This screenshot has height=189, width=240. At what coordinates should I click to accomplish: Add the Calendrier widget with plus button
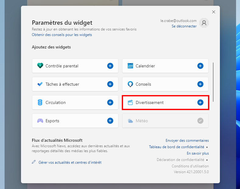(200, 66)
